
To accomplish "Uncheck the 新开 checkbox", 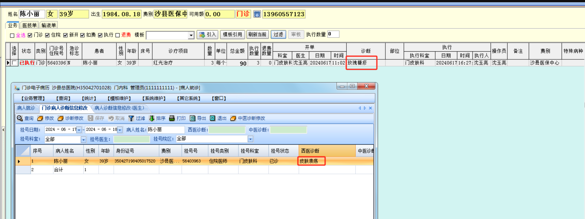I will click(65, 35).
